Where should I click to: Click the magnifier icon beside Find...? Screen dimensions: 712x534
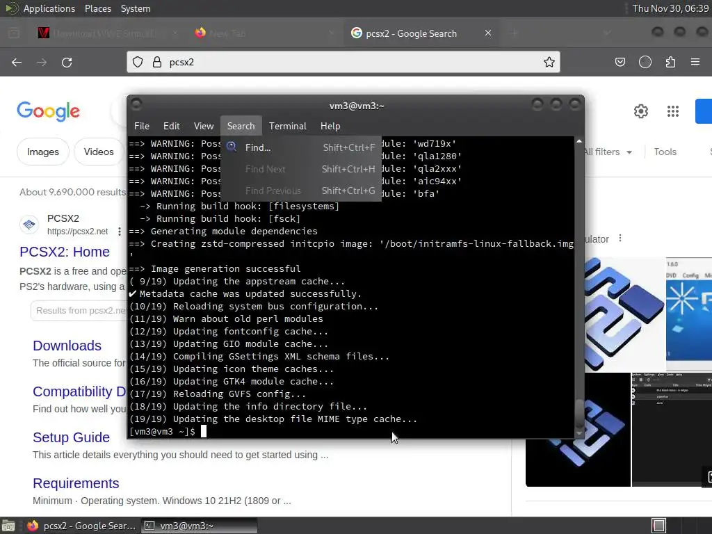coord(232,147)
